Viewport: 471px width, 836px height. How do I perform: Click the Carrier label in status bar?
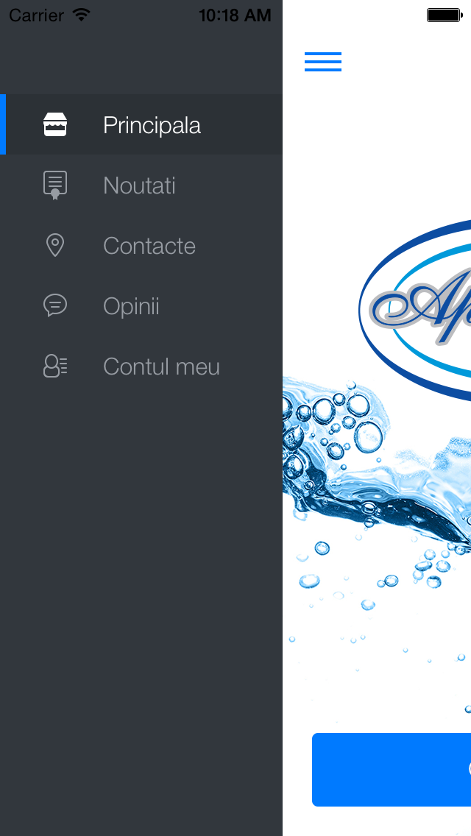click(36, 15)
